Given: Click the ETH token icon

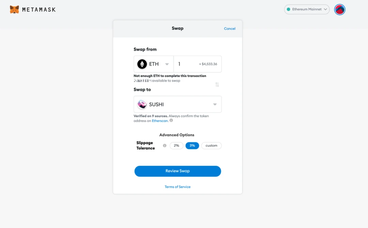Looking at the screenshot, I should [142, 64].
